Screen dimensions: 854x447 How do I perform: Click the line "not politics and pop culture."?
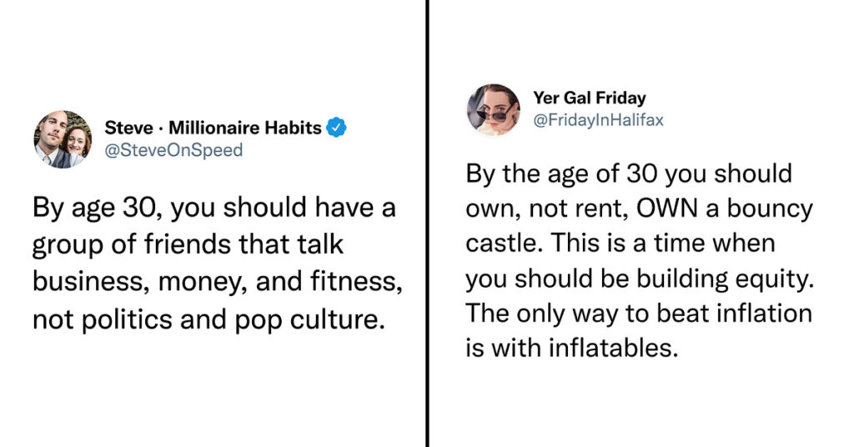208,319
